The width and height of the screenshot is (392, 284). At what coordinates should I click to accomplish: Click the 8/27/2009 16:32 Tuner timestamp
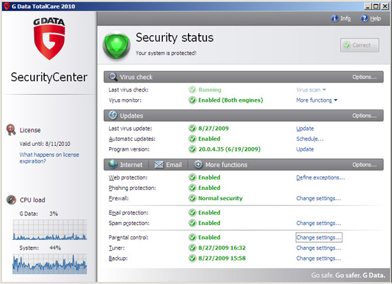(x=222, y=248)
